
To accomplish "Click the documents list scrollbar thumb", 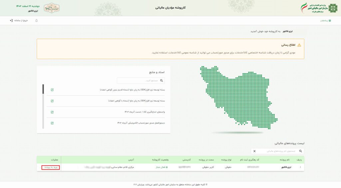I will point(43,89).
